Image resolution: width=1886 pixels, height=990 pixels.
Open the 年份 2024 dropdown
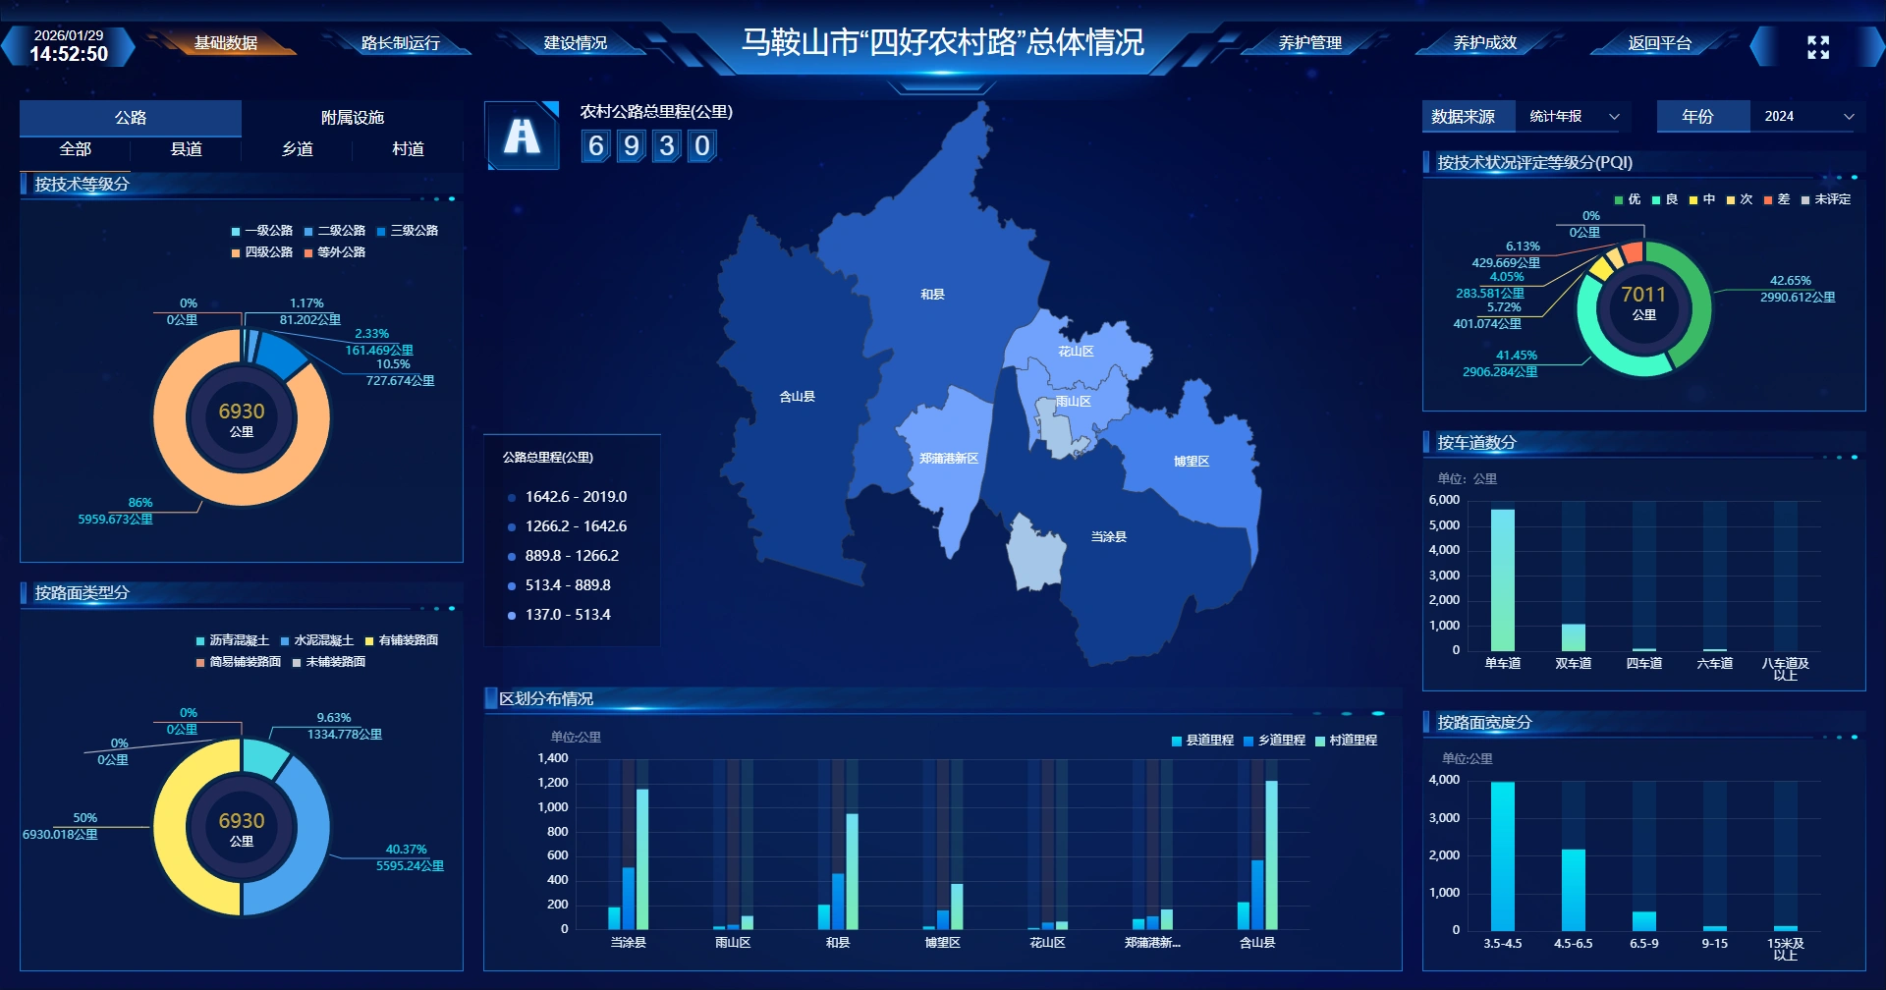[x=1806, y=117]
